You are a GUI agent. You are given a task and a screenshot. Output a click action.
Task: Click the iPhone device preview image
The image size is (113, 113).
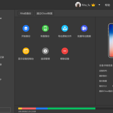coord(110,40)
